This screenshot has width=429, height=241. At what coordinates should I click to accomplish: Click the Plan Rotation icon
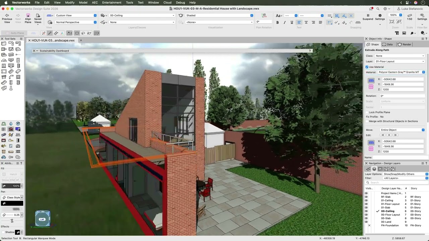[x=264, y=15]
